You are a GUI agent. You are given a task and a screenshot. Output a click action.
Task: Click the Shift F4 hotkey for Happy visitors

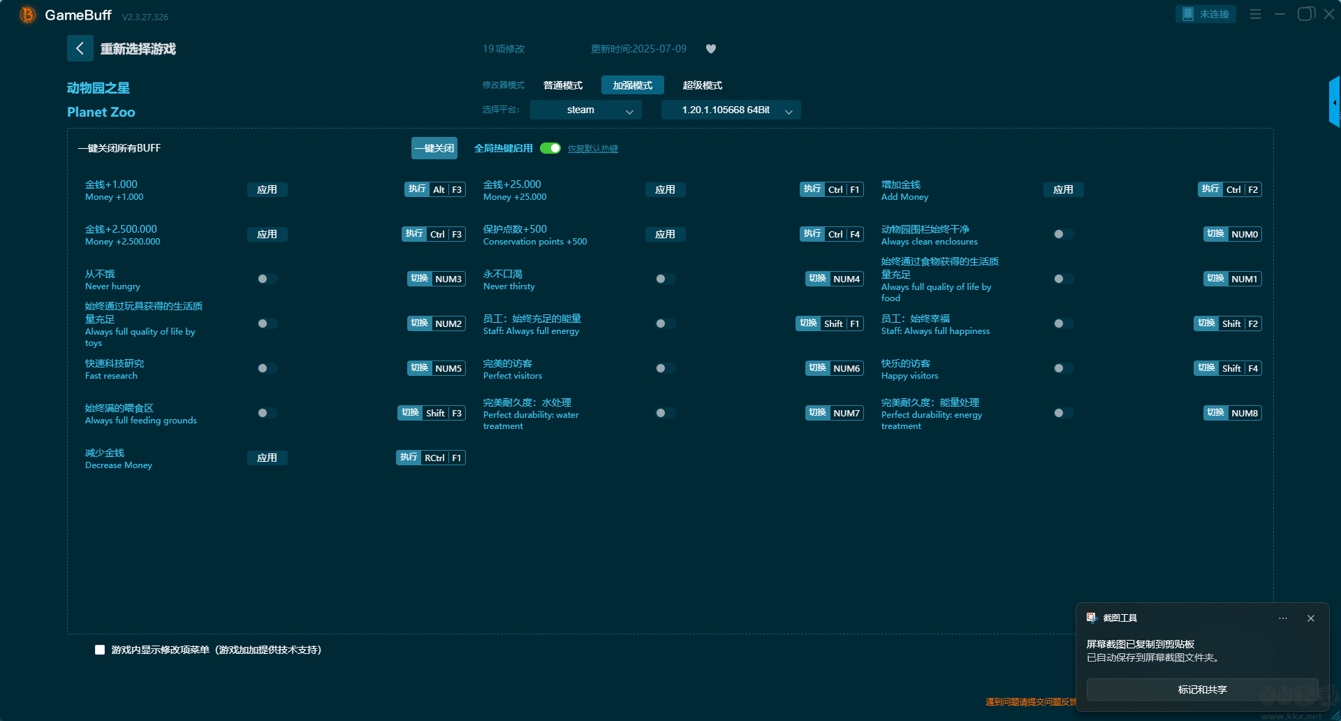[1227, 368]
